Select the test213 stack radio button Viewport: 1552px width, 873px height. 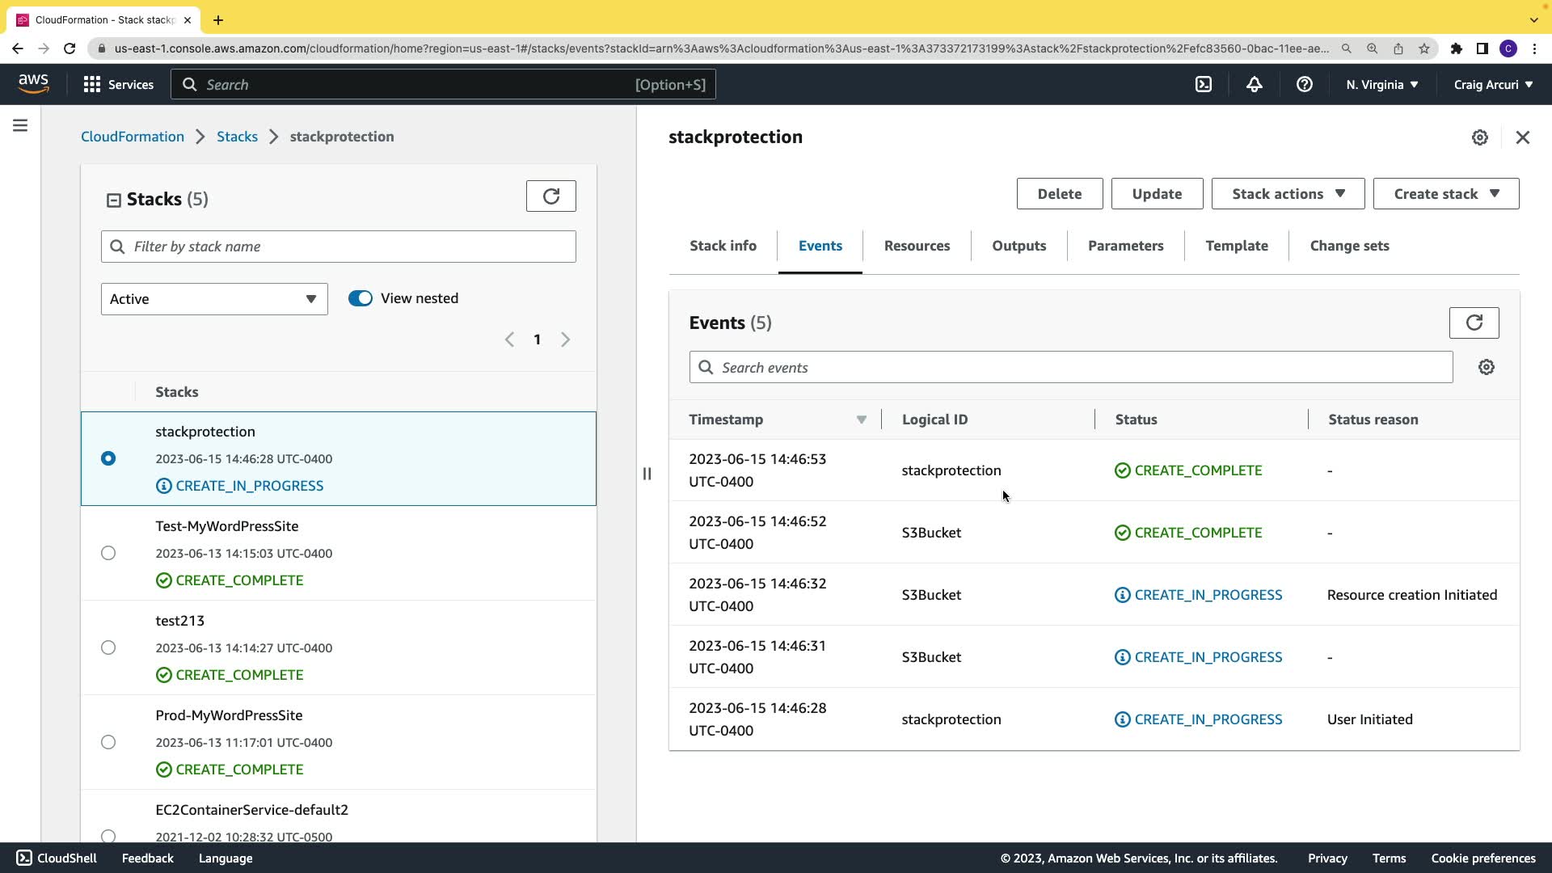click(x=108, y=647)
